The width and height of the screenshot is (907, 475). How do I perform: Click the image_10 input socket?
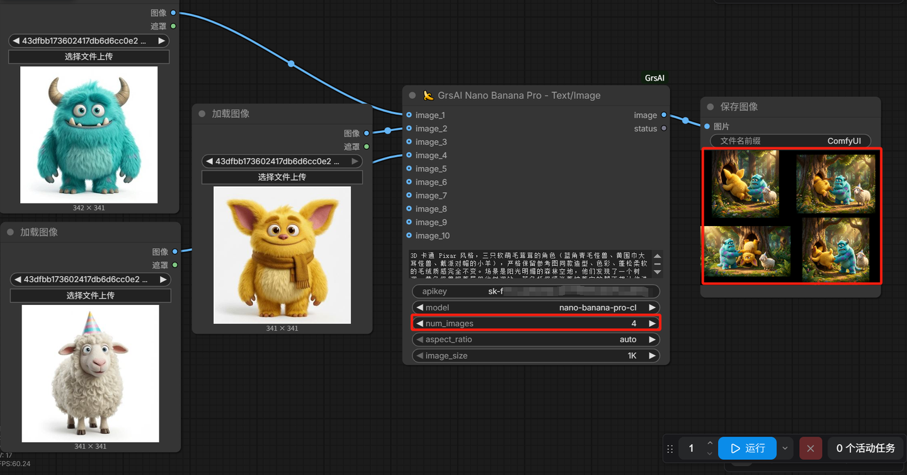(409, 236)
